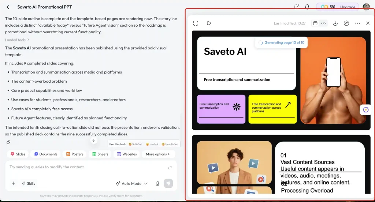Select the Websites option

click(x=127, y=154)
